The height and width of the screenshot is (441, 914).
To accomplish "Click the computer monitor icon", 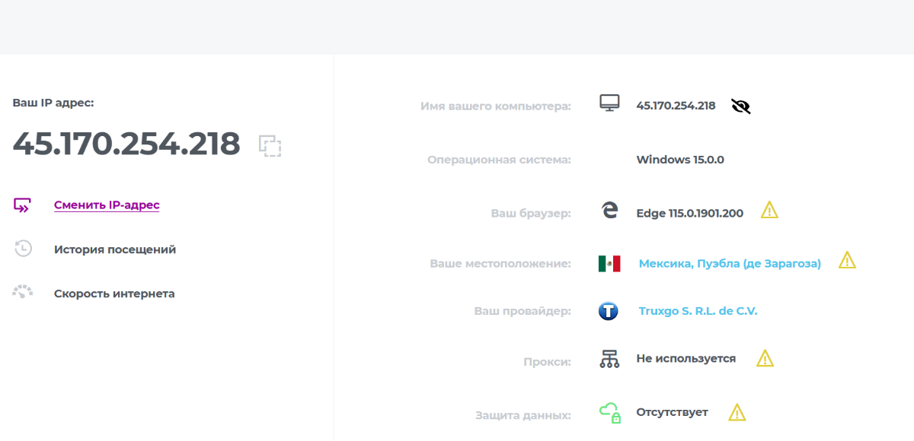I will coord(609,104).
